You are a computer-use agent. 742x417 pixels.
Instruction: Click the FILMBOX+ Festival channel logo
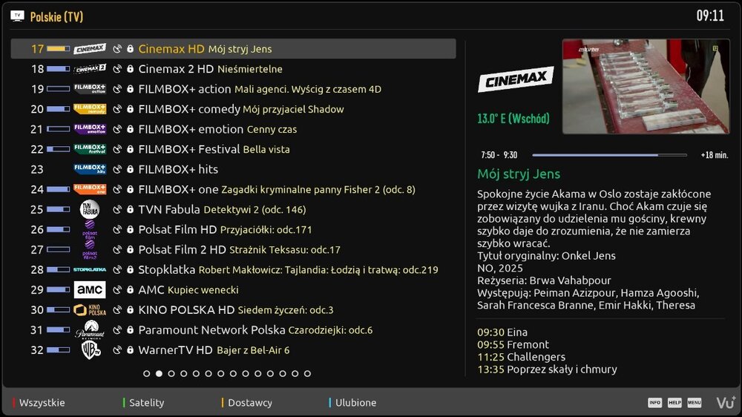click(90, 149)
